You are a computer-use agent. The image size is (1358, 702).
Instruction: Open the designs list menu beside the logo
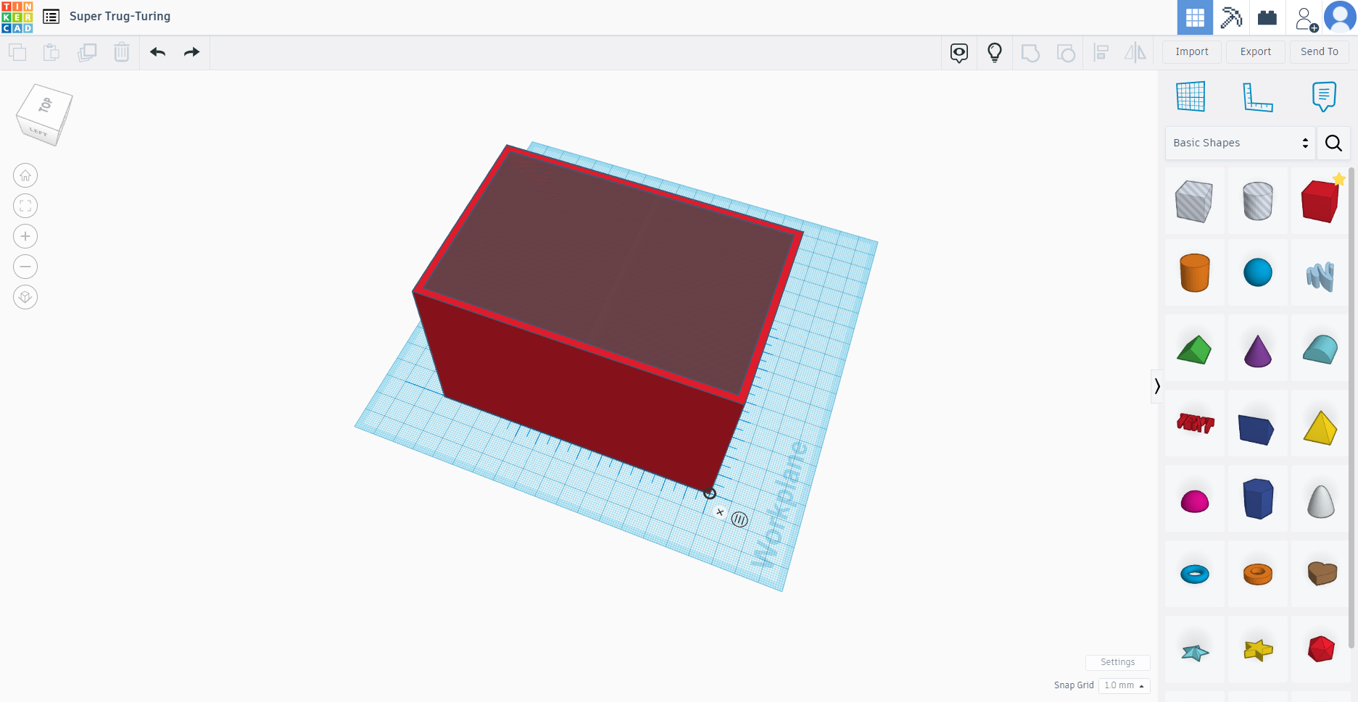[x=50, y=16]
